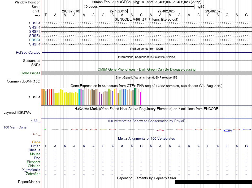The image size is (252, 188).
Task: Click the Zebrafish species label
Action: coord(33,174)
